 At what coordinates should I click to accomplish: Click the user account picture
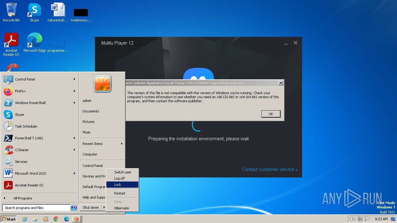pos(102,84)
